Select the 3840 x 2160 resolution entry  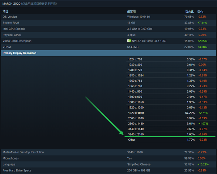(x=137, y=134)
